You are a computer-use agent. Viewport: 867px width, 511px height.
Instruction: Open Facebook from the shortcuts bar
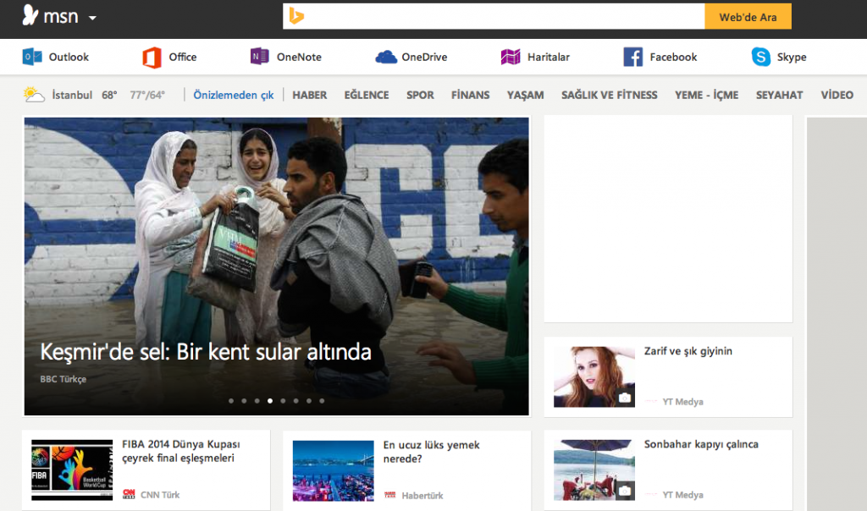point(632,57)
